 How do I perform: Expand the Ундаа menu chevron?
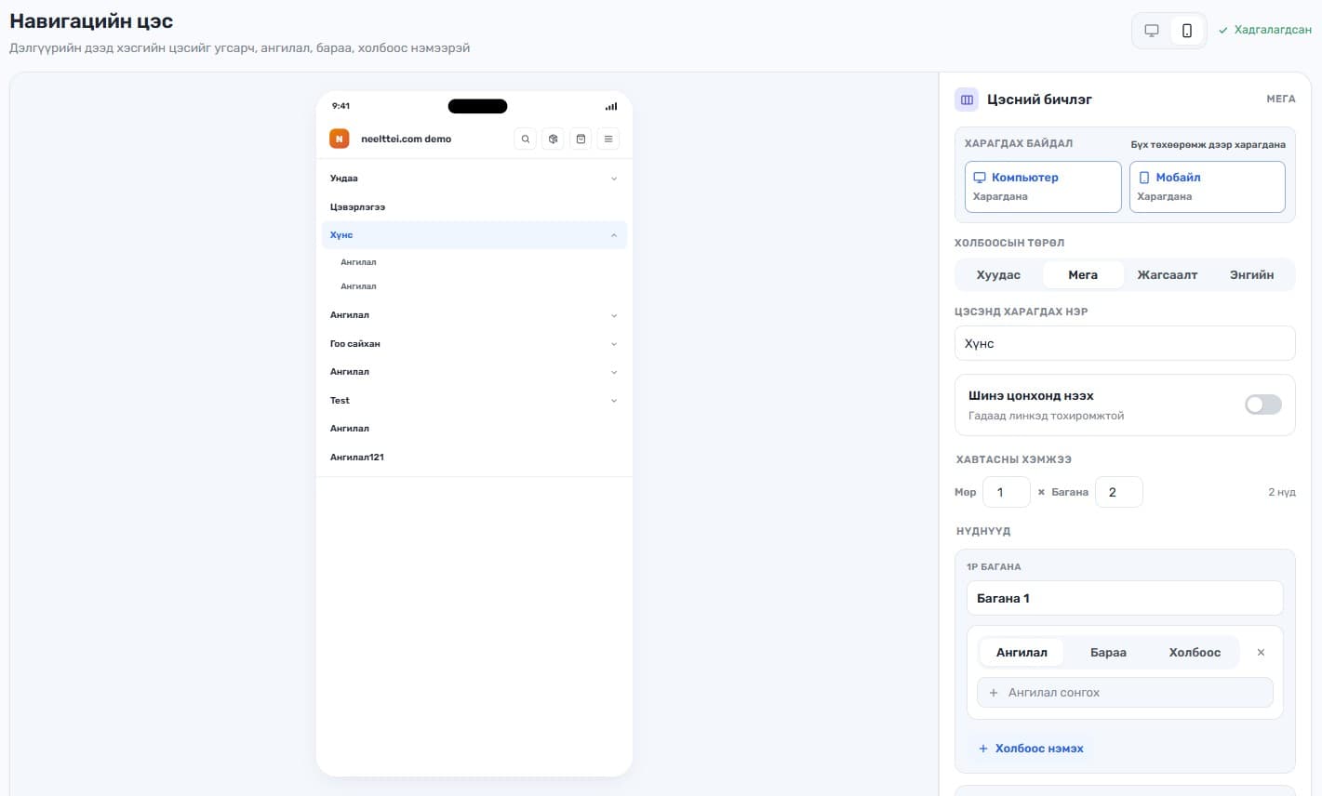click(x=614, y=179)
